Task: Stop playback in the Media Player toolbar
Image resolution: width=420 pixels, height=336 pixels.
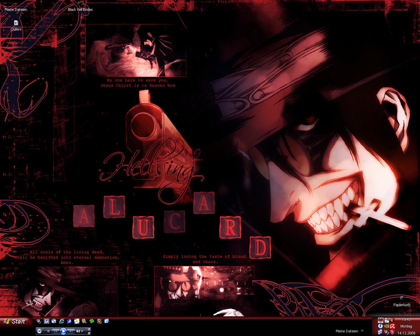Action: (48, 331)
